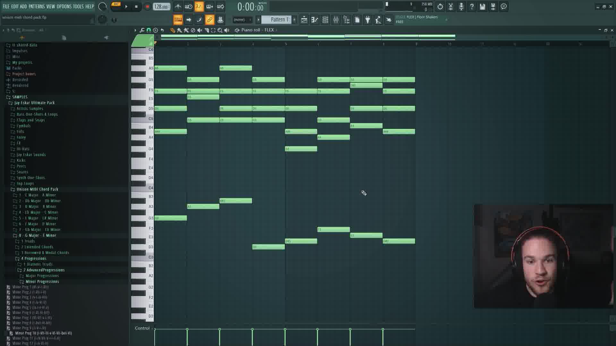Toggle the link chain multilink button

pyautogui.click(x=210, y=20)
